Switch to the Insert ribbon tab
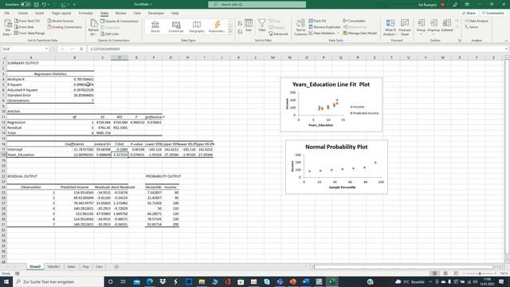 click(39, 13)
